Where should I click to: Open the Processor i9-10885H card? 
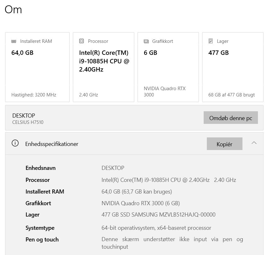coord(103,79)
